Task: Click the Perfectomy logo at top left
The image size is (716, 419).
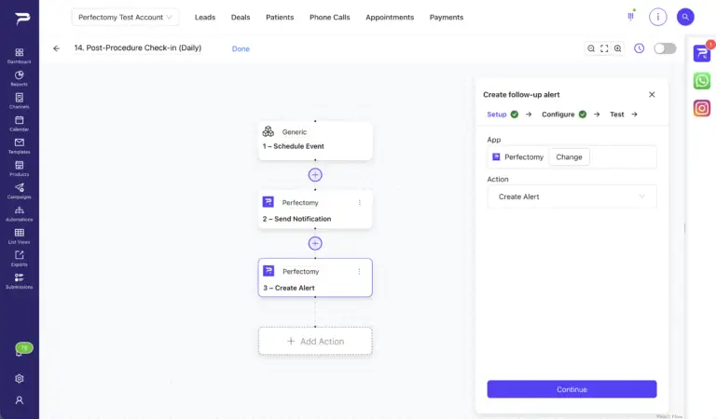Action: (22, 18)
